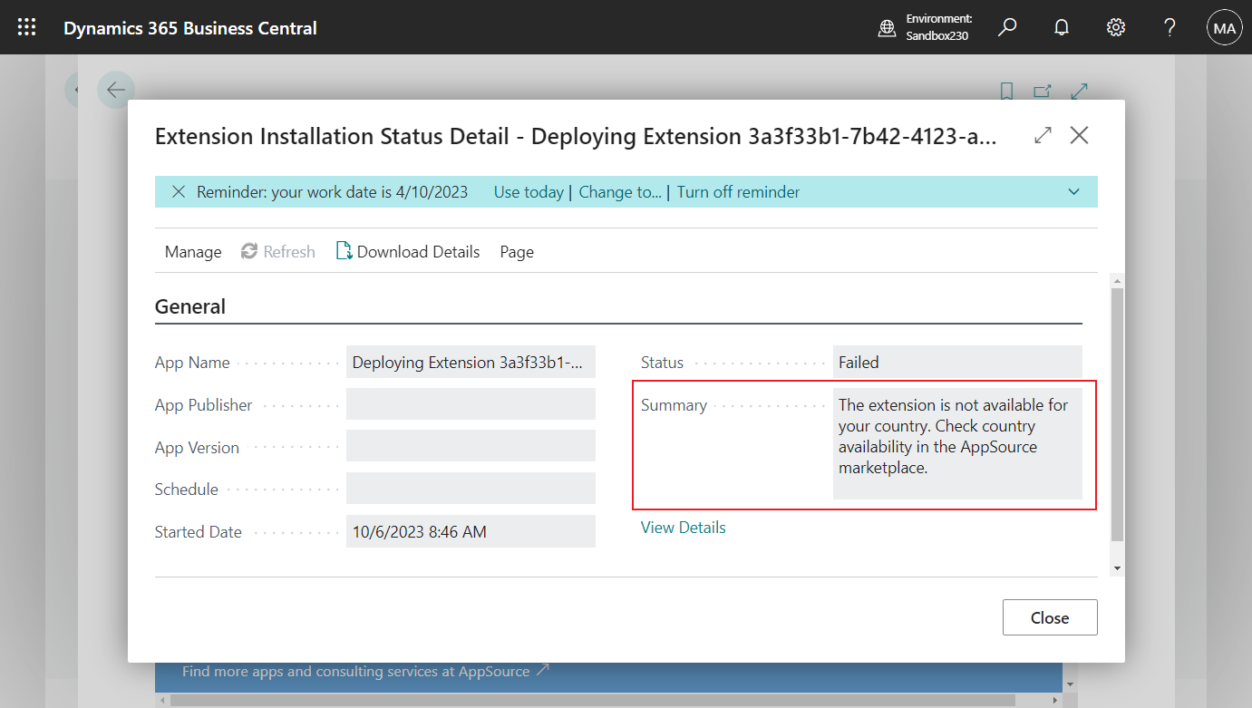Viewport: 1252px width, 708px height.
Task: Click the Environment globe icon
Action: [x=886, y=27]
